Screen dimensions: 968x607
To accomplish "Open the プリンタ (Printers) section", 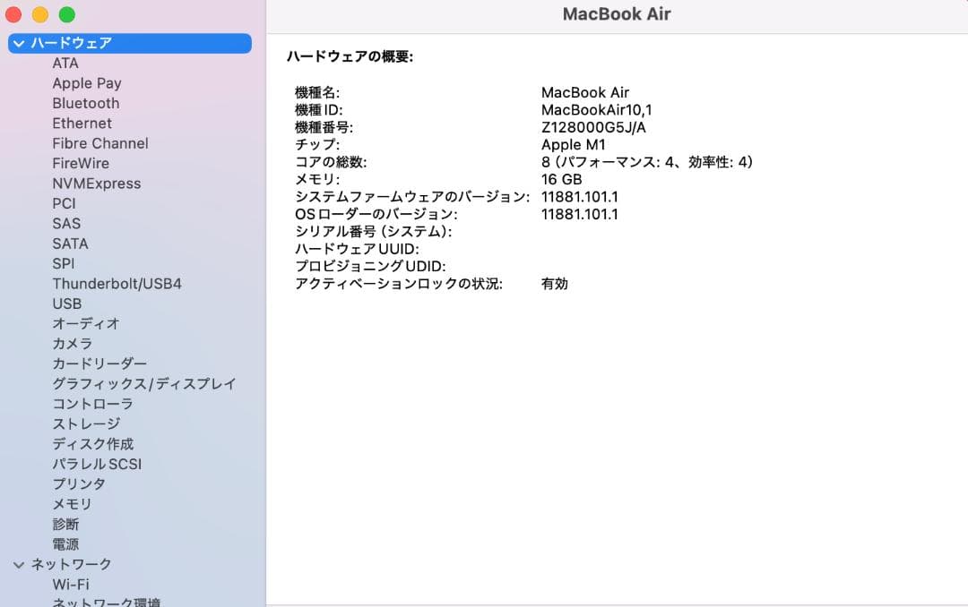I will (79, 483).
